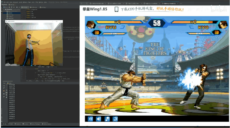
Task: Open TODO tool window from bottom bar
Action: point(11,124)
